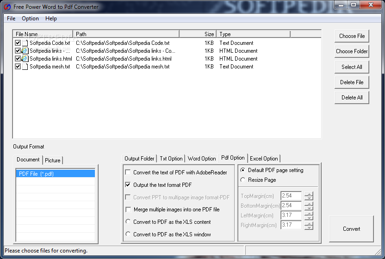
Task: Click the Softpedia mesh.txt file icon
Action: click(25, 67)
